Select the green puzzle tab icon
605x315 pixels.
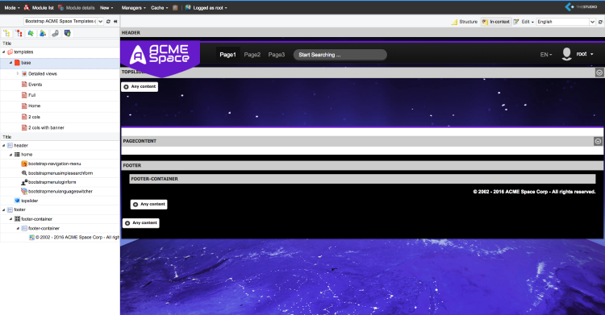31,34
